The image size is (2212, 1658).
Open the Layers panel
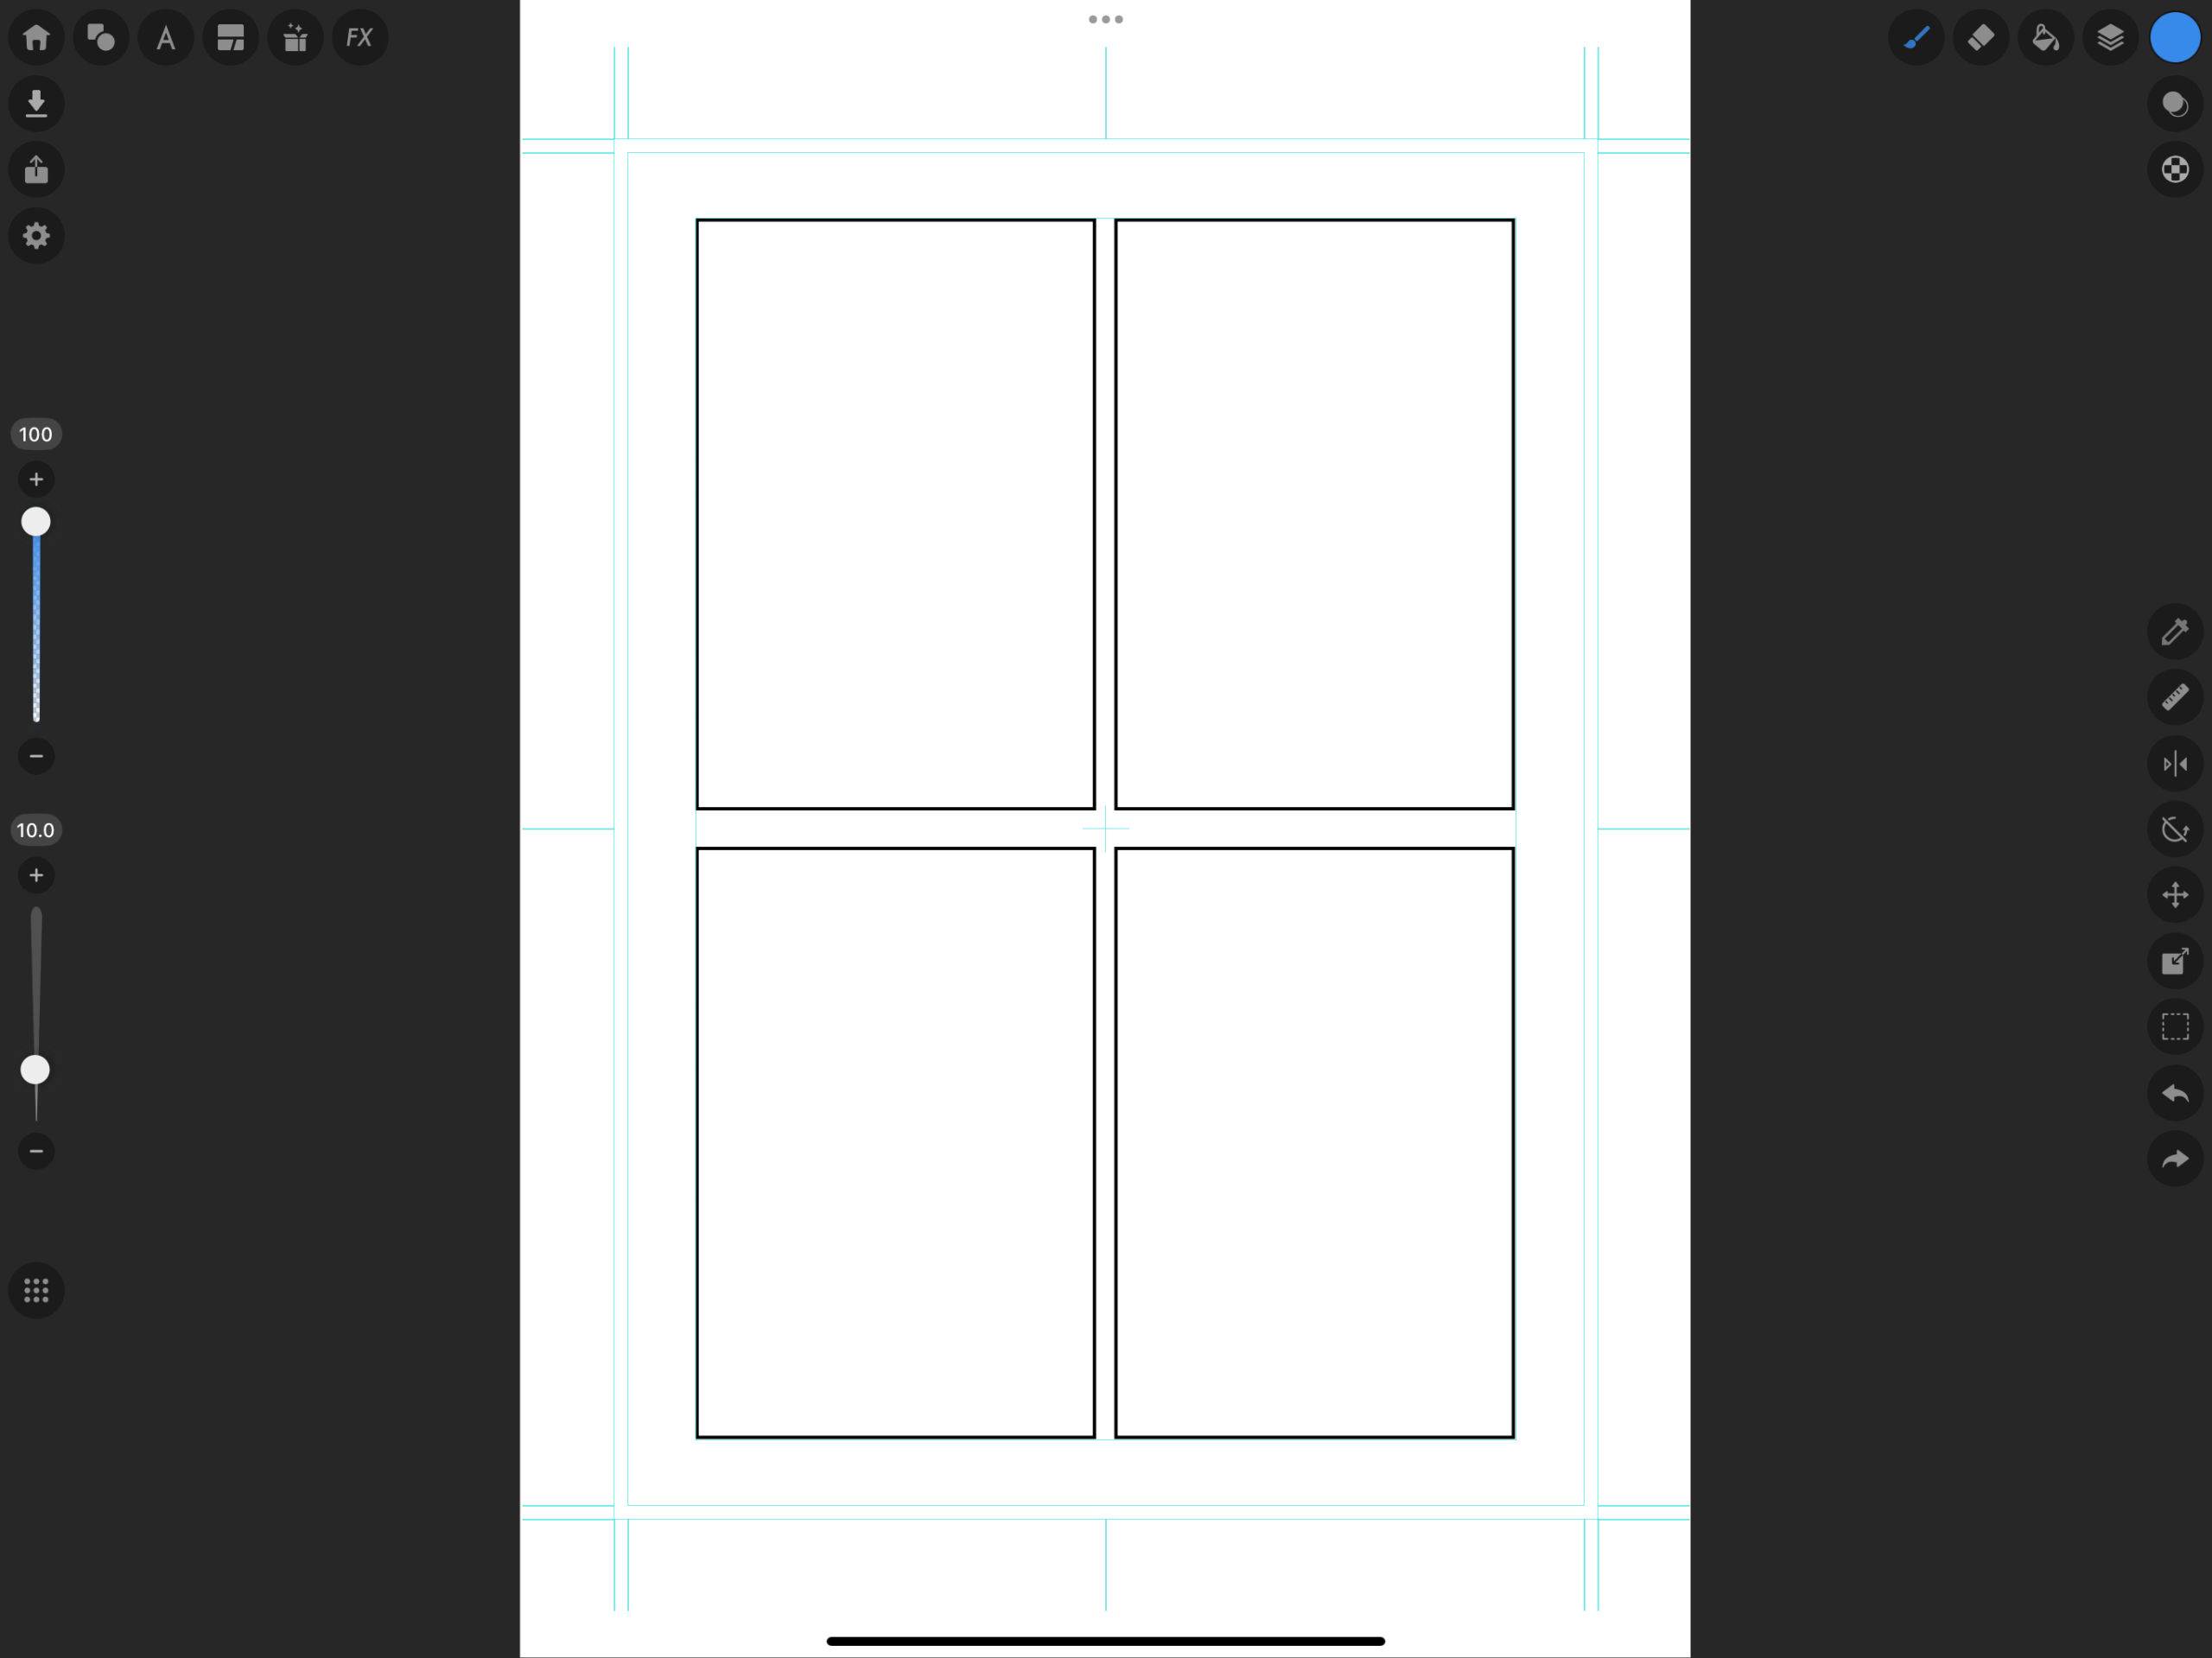tap(2110, 38)
